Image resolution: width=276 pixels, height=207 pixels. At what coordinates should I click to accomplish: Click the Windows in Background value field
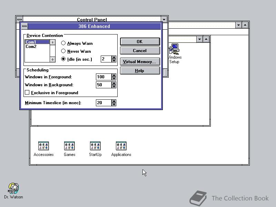point(104,85)
